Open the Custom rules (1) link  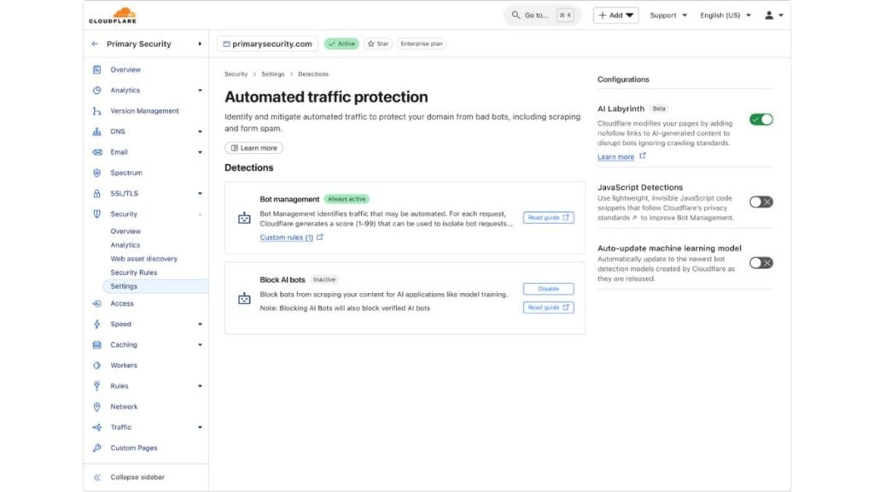(287, 237)
